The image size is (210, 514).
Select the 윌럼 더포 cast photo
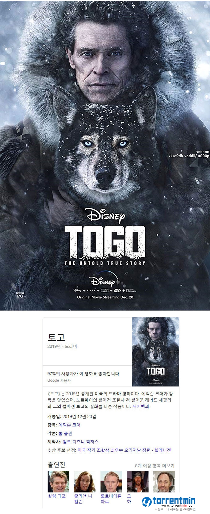tap(58, 481)
